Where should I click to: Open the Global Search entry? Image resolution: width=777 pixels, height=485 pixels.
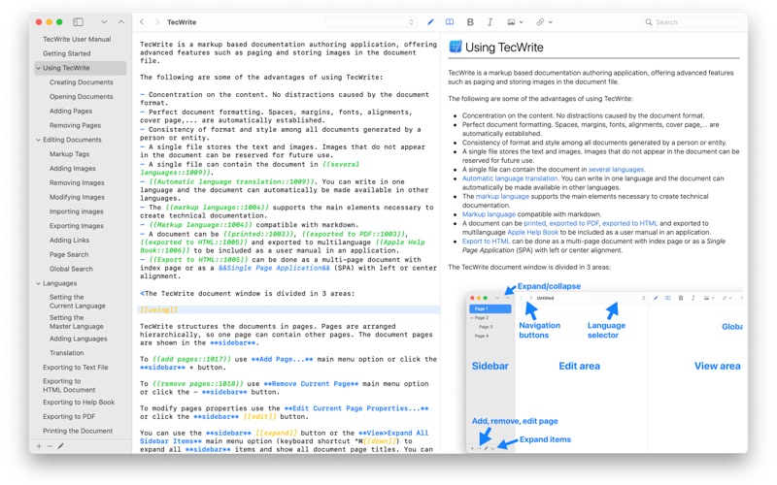tap(71, 269)
